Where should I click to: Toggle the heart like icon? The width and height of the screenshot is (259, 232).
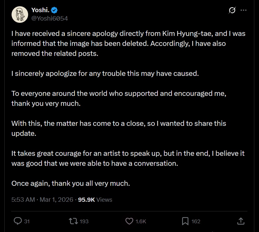[x=129, y=221]
